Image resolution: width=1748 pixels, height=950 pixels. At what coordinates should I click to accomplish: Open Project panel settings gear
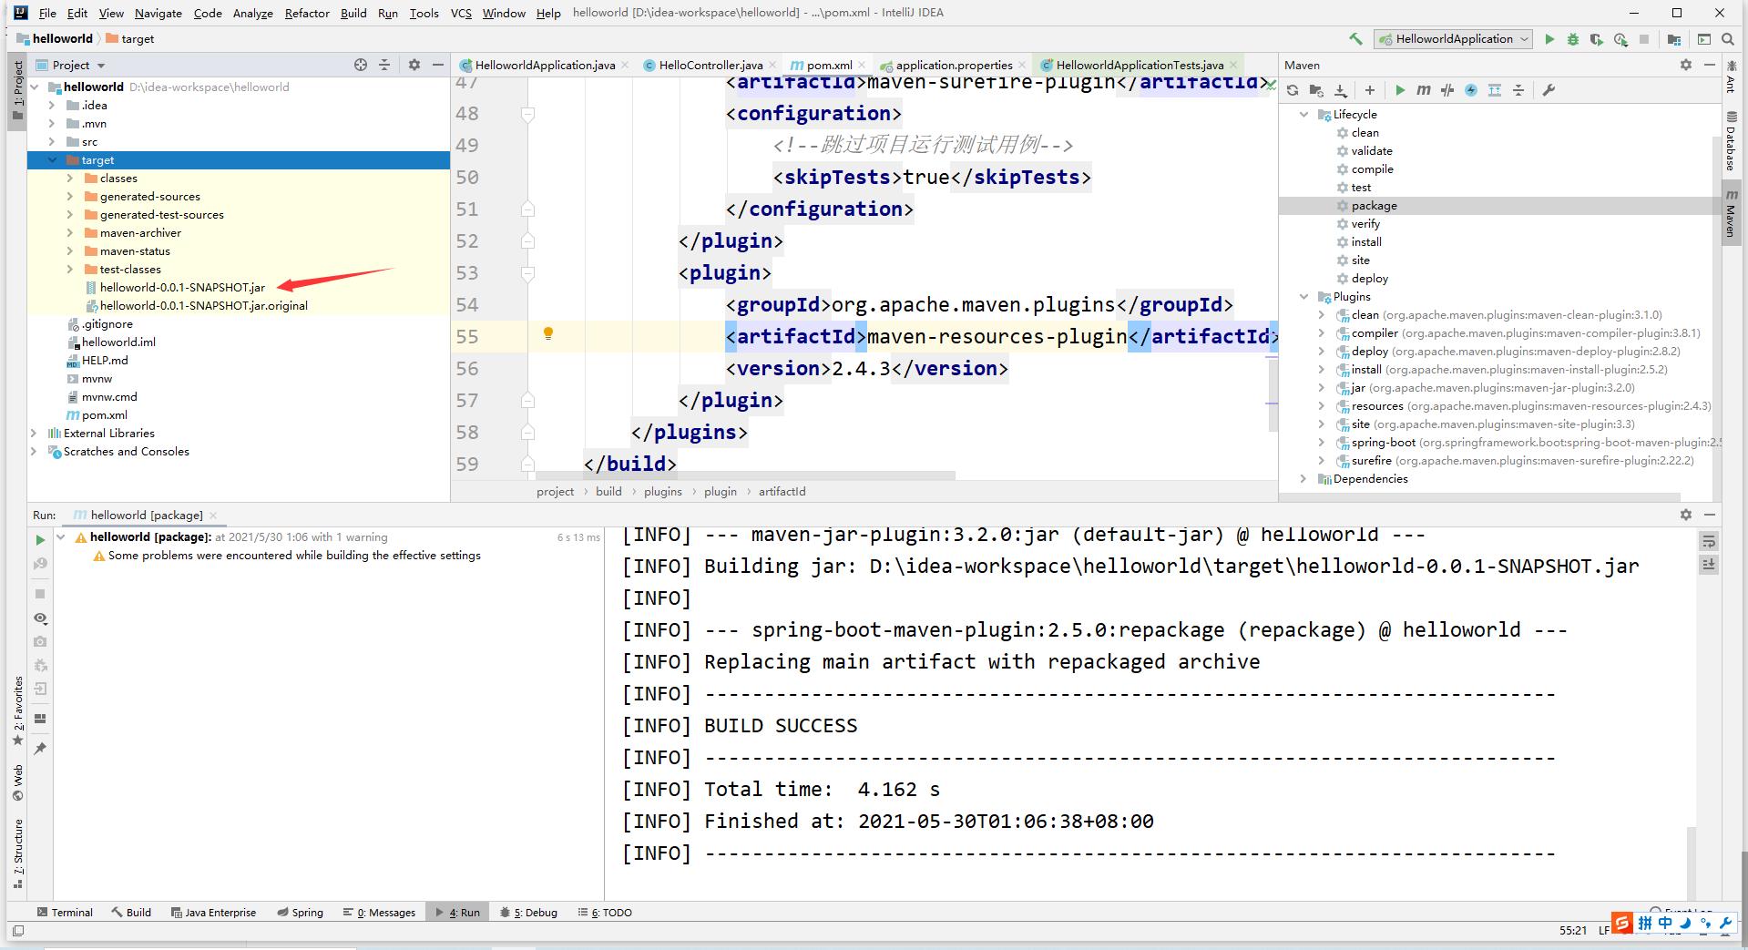point(414,65)
